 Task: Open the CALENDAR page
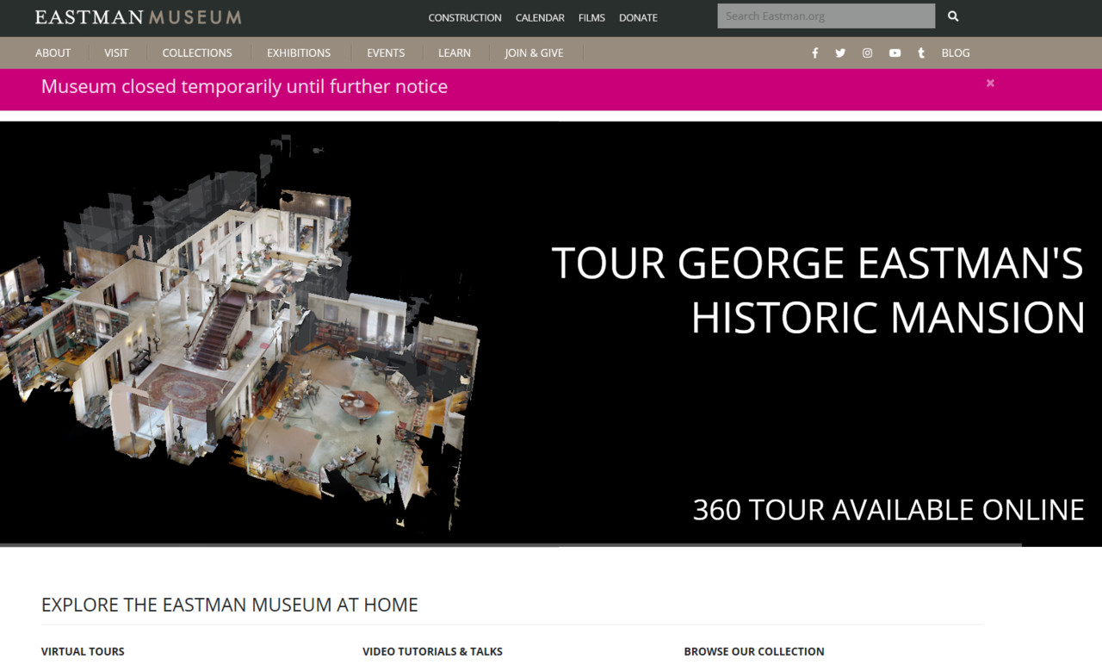pos(540,17)
